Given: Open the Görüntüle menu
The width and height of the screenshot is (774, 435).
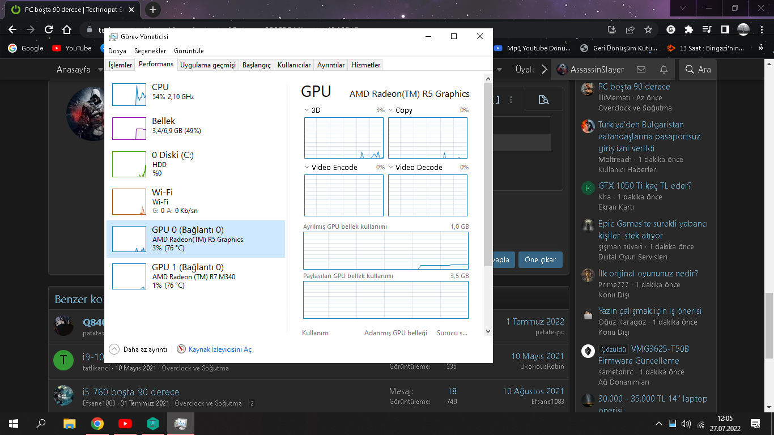Looking at the screenshot, I should pyautogui.click(x=189, y=51).
